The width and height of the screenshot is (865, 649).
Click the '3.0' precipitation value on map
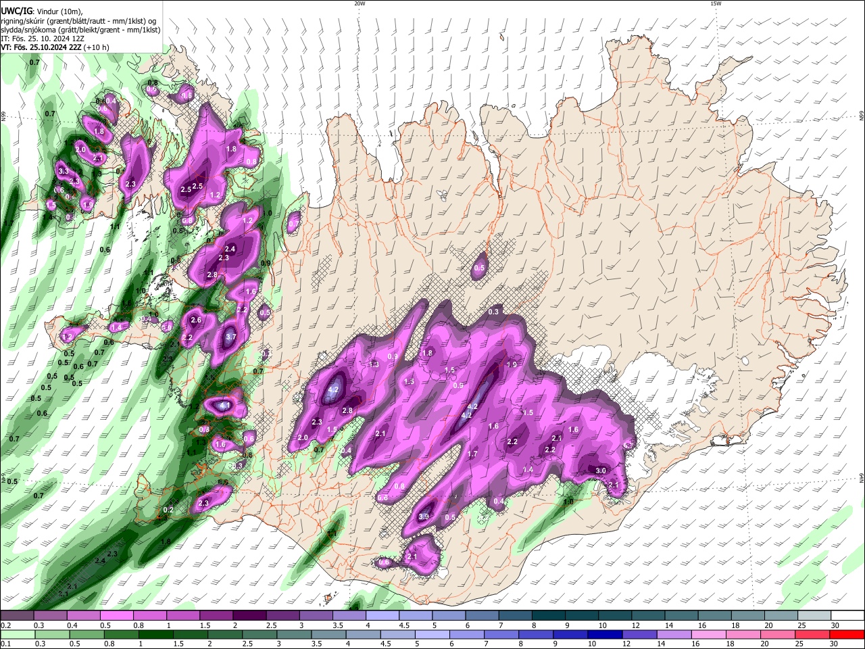pos(600,471)
